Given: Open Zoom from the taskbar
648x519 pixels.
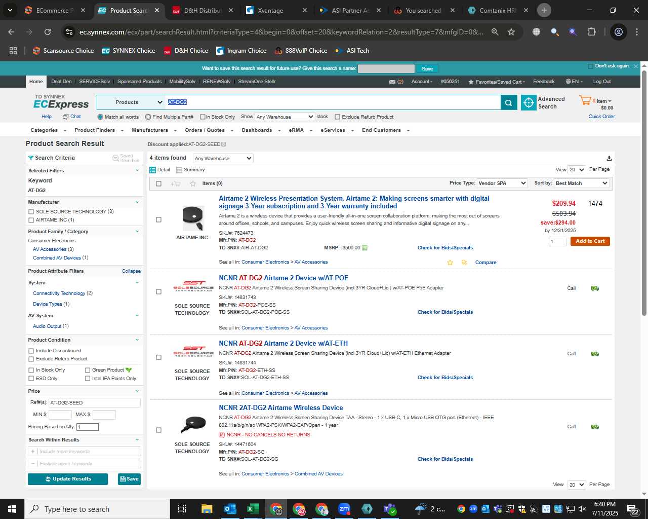Looking at the screenshot, I should coord(344,509).
